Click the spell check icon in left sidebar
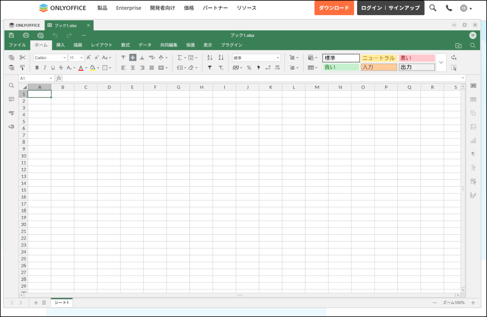This screenshot has width=487, height=317. [x=11, y=113]
